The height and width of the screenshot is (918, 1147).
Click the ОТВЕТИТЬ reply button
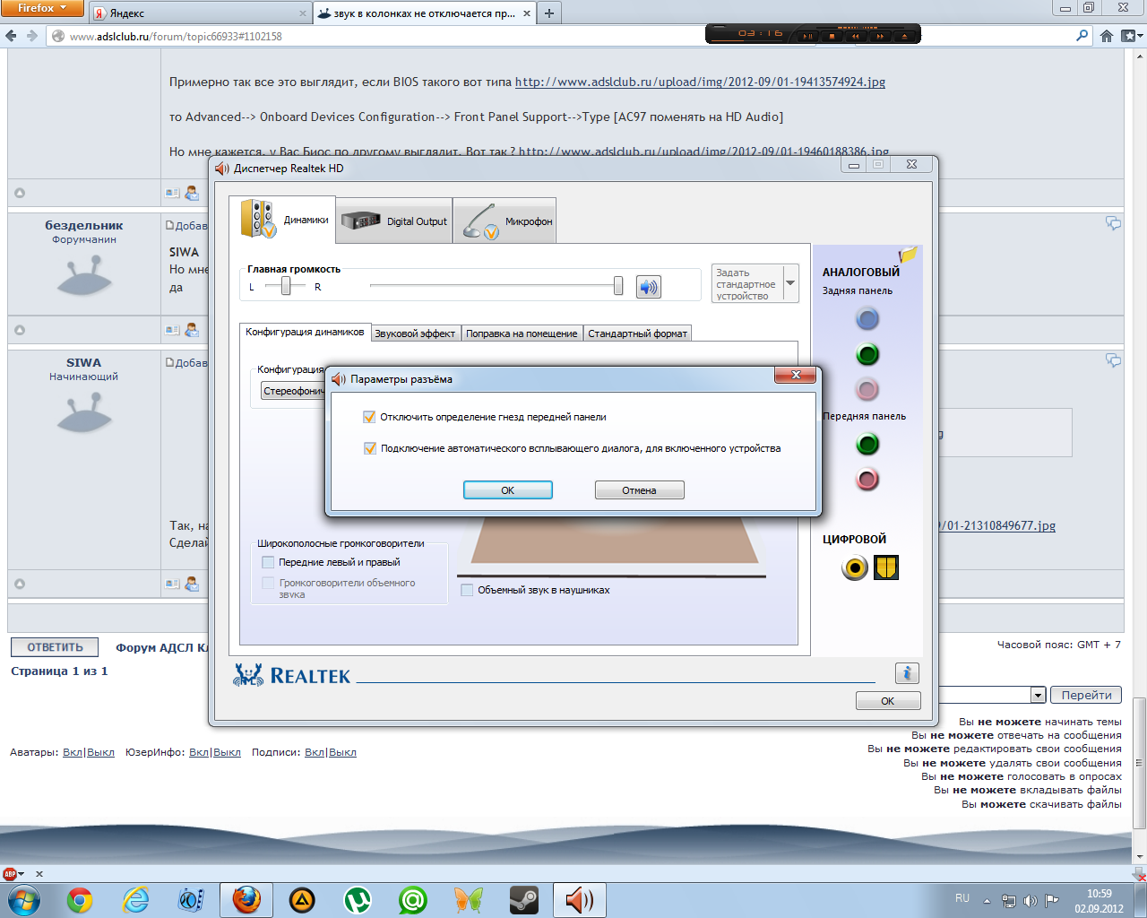[x=55, y=647]
